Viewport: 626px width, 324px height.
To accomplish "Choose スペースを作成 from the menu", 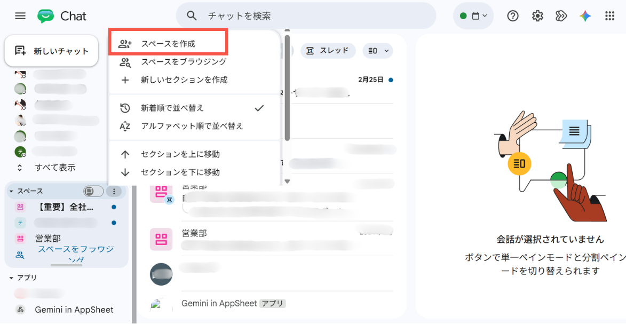I will point(168,44).
